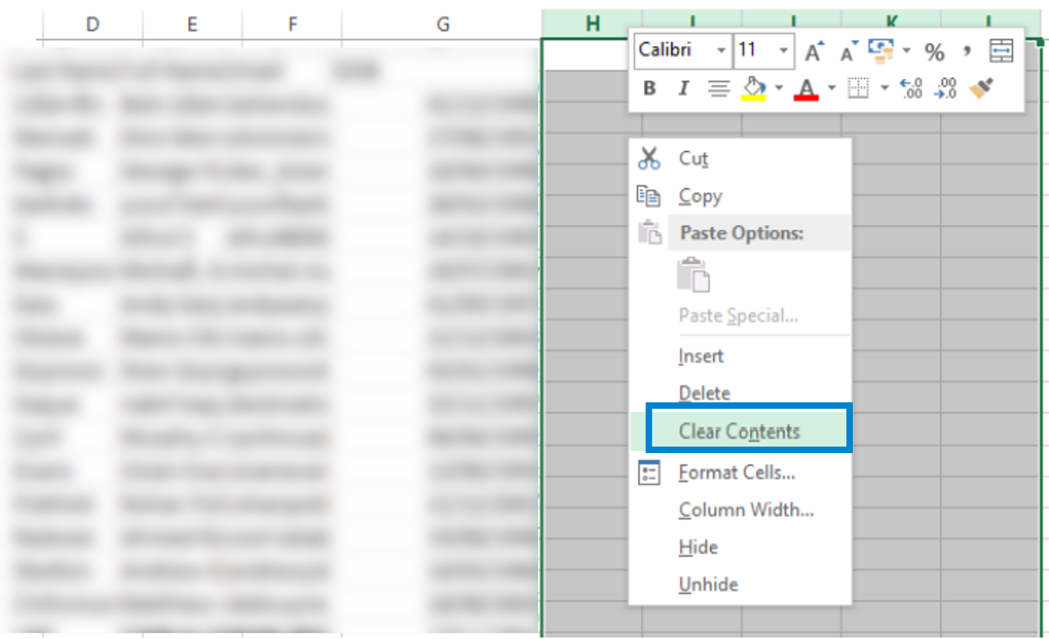
Task: Choose Hide from context menu
Action: 740,548
